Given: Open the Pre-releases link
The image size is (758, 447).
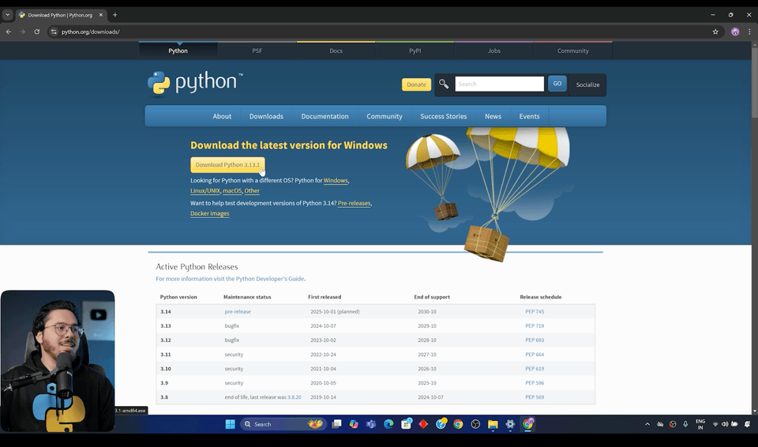Looking at the screenshot, I should [354, 203].
